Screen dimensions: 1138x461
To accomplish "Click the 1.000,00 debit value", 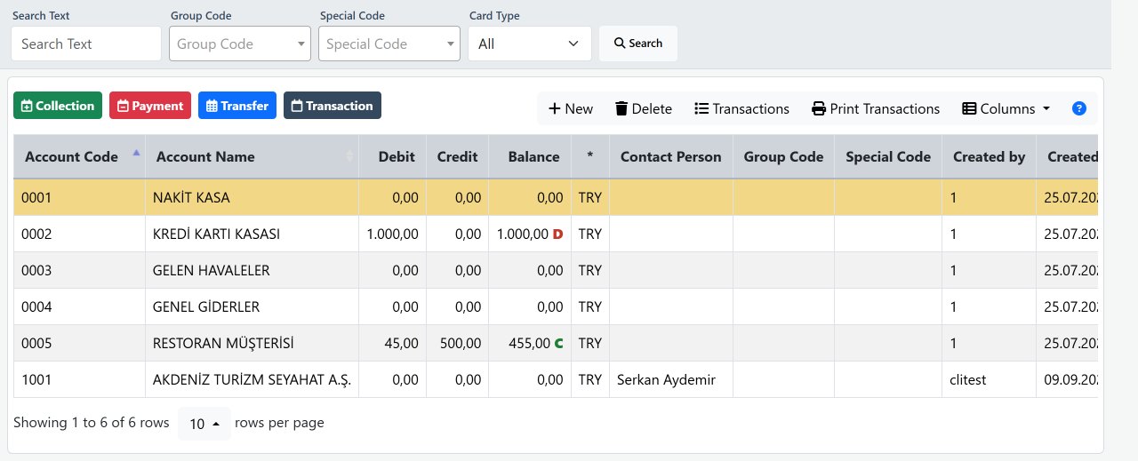I will click(x=392, y=234).
